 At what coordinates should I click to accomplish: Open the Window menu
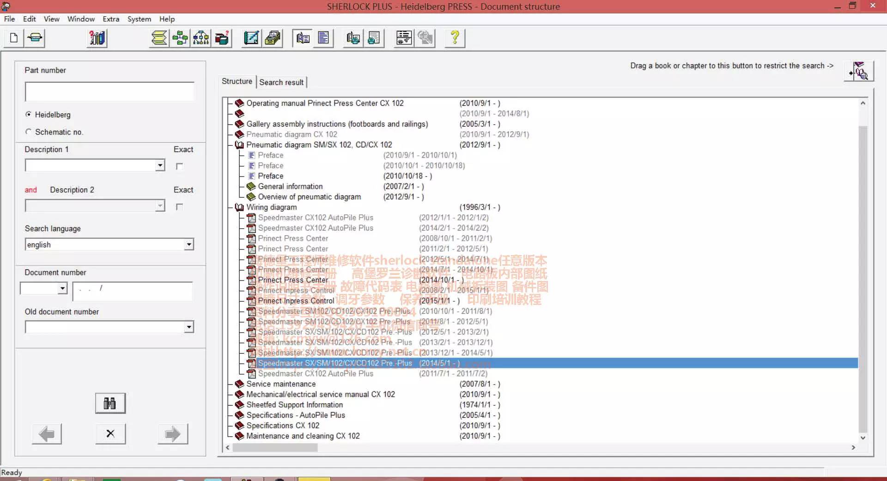(x=81, y=19)
